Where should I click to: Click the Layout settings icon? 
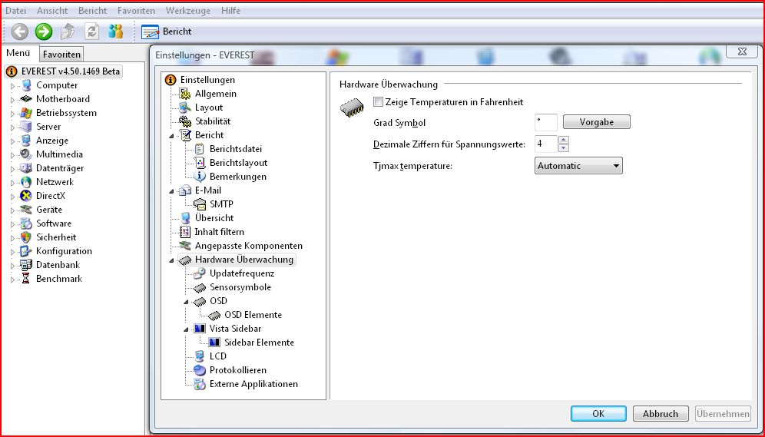click(x=185, y=108)
